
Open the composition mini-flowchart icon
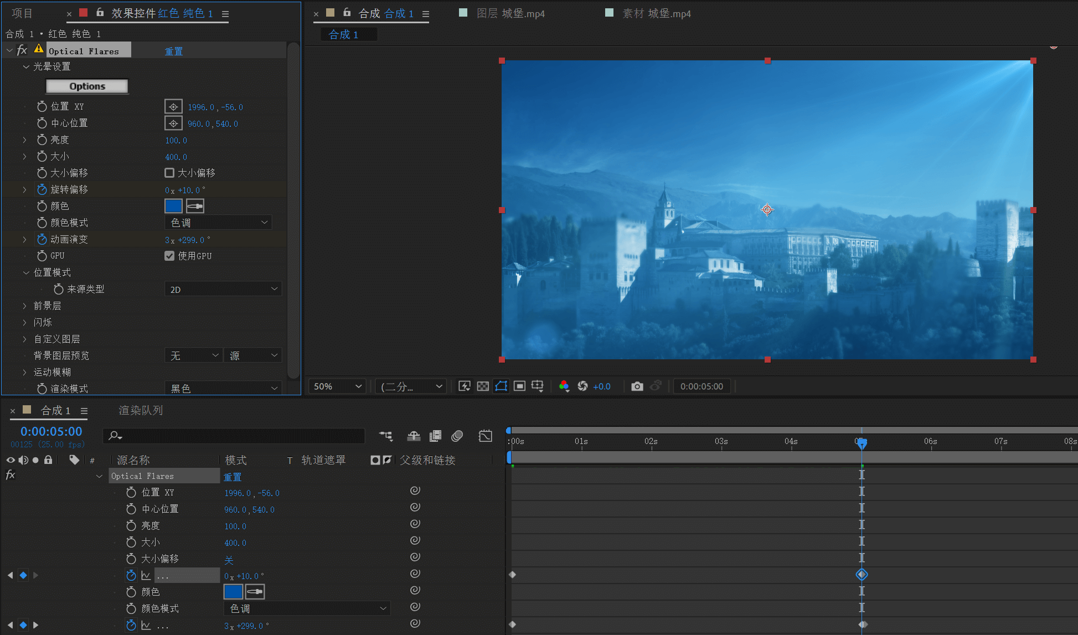coord(386,436)
